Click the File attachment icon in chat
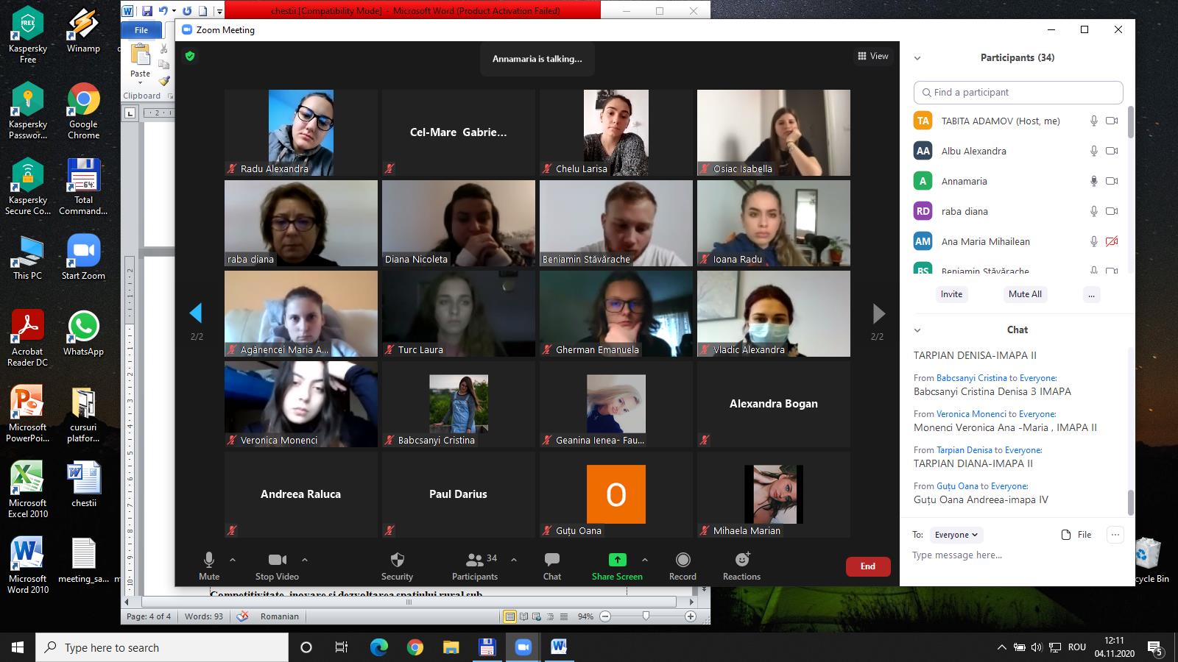Image resolution: width=1178 pixels, height=662 pixels. click(x=1066, y=535)
